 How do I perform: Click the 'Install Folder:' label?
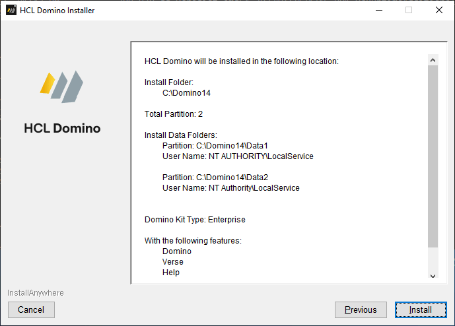169,82
